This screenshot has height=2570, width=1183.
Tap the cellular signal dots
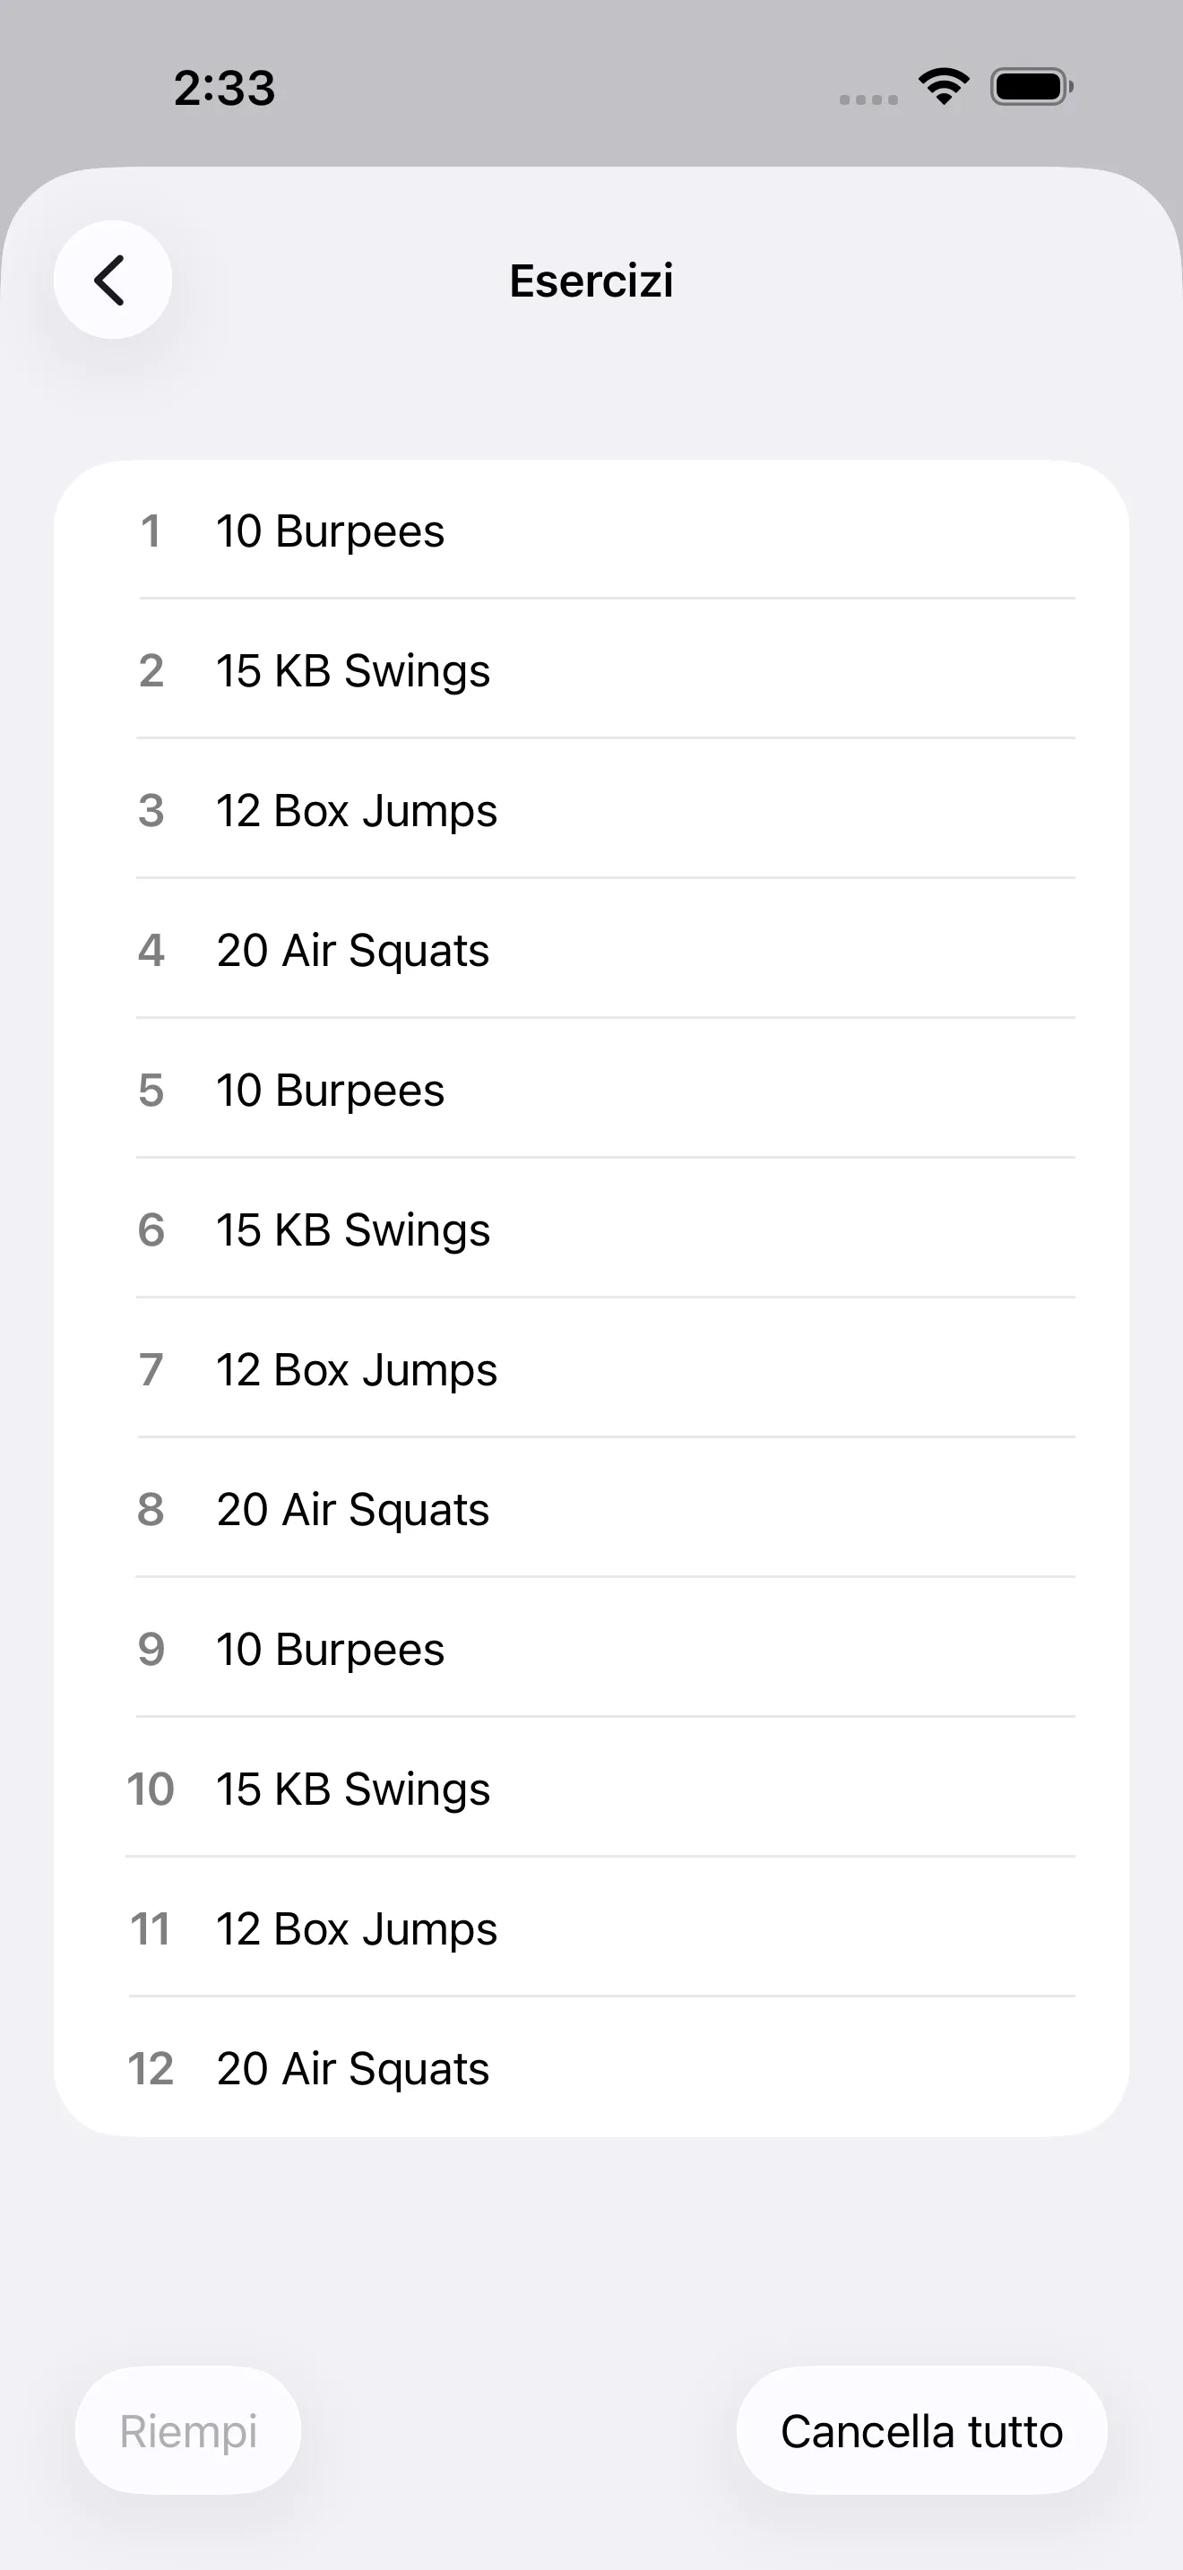[868, 99]
